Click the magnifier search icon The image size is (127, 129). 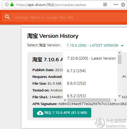[x=7, y=17]
